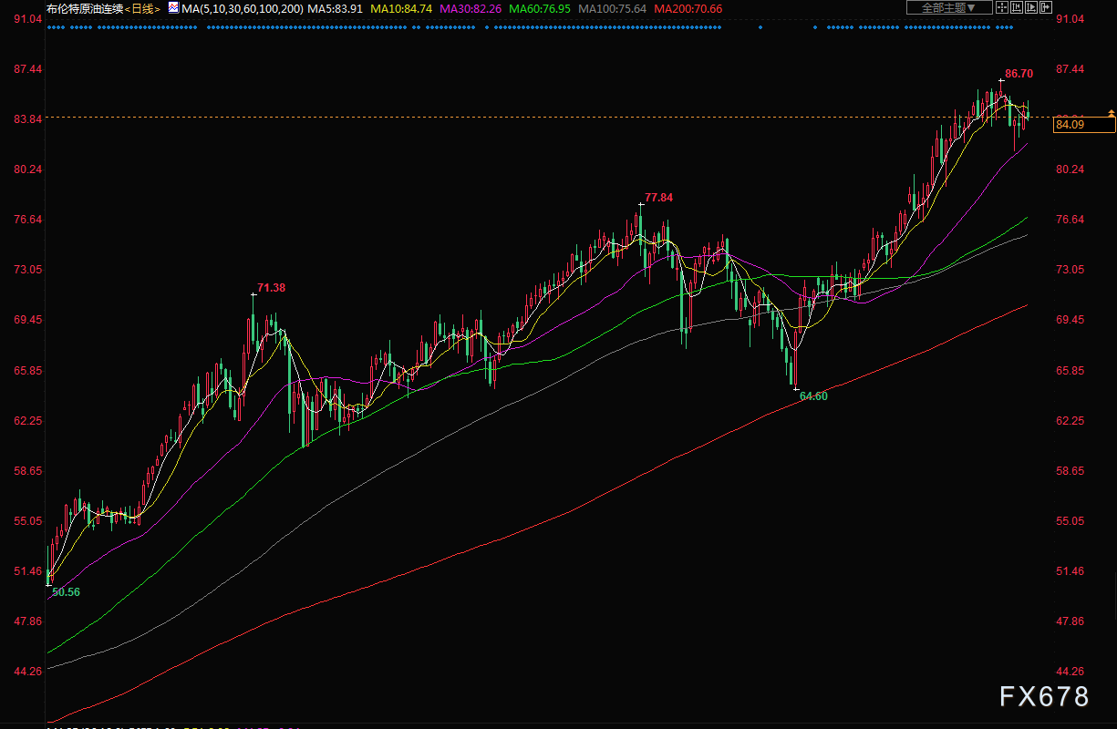This screenshot has height=729, width=1117.
Task: Click the fit-to-start range icon
Action: [1017, 7]
